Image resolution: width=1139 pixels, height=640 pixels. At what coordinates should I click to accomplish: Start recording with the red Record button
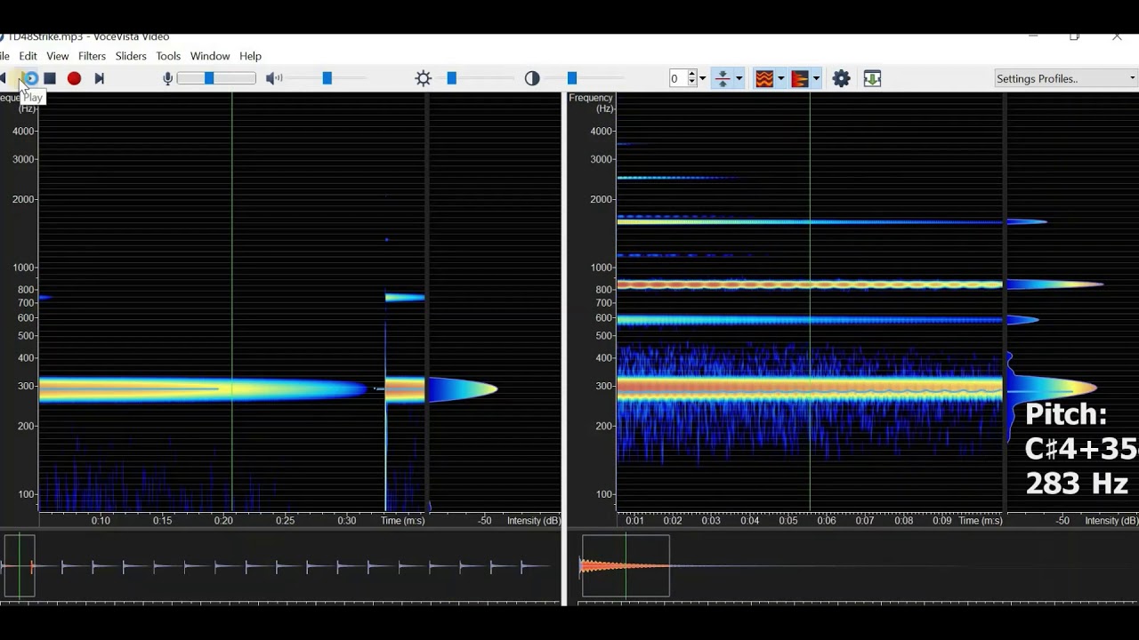[x=75, y=78]
